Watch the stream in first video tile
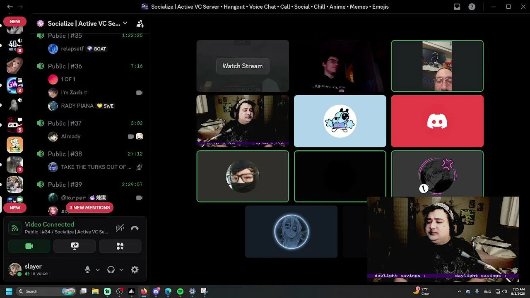Image resolution: width=530 pixels, height=298 pixels. click(x=243, y=66)
